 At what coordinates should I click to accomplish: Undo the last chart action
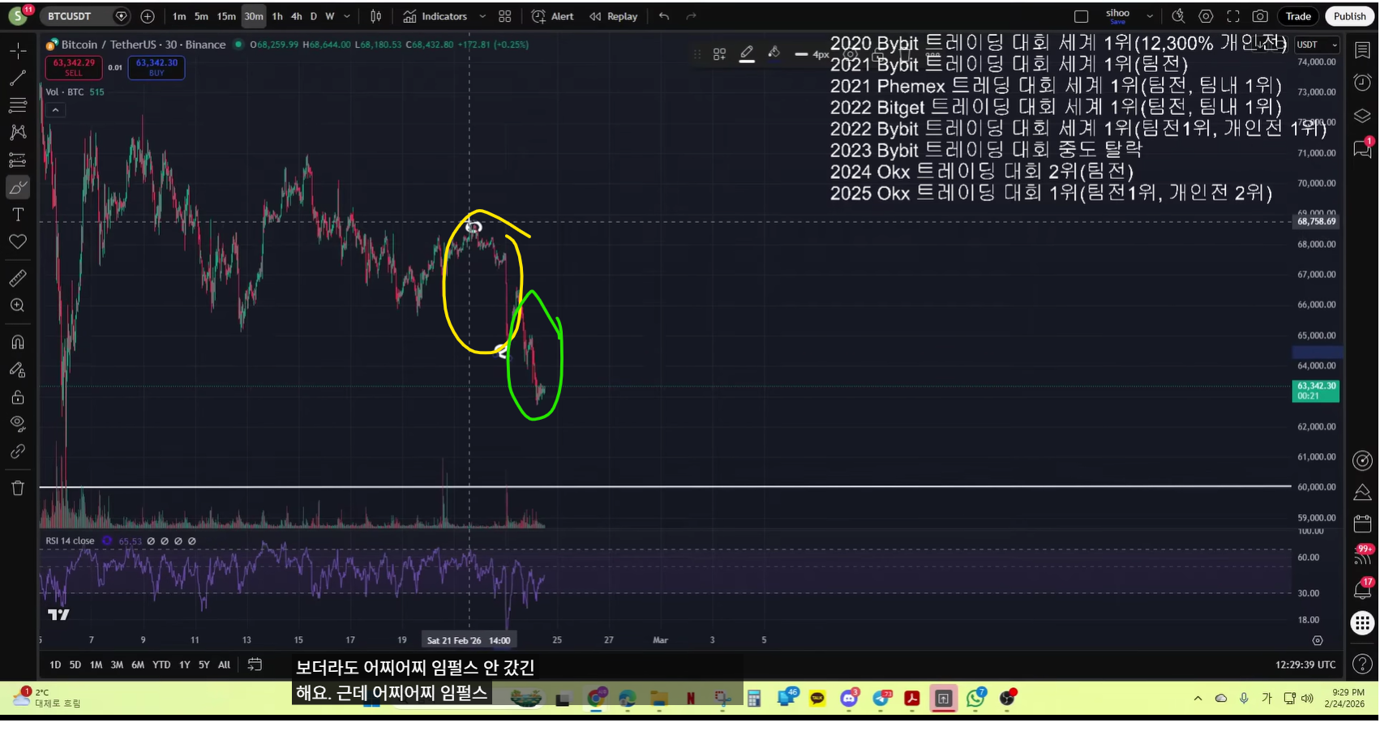pyautogui.click(x=664, y=16)
